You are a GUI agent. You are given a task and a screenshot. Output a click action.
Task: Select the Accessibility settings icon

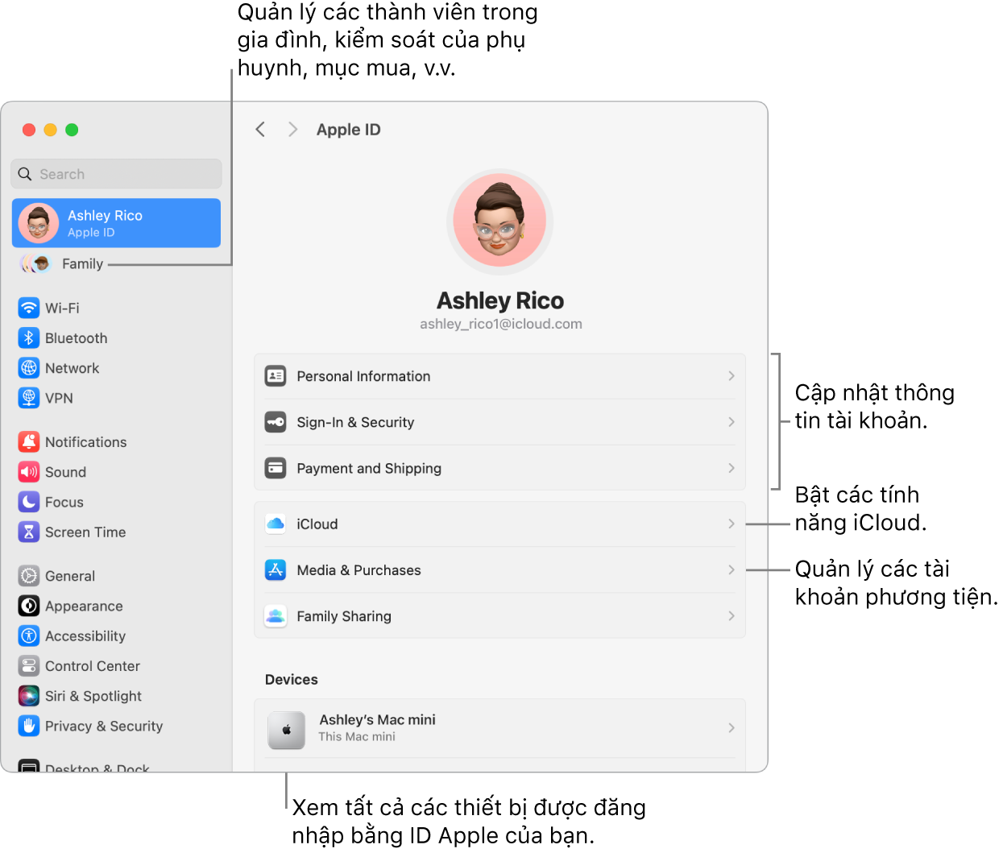(x=28, y=636)
